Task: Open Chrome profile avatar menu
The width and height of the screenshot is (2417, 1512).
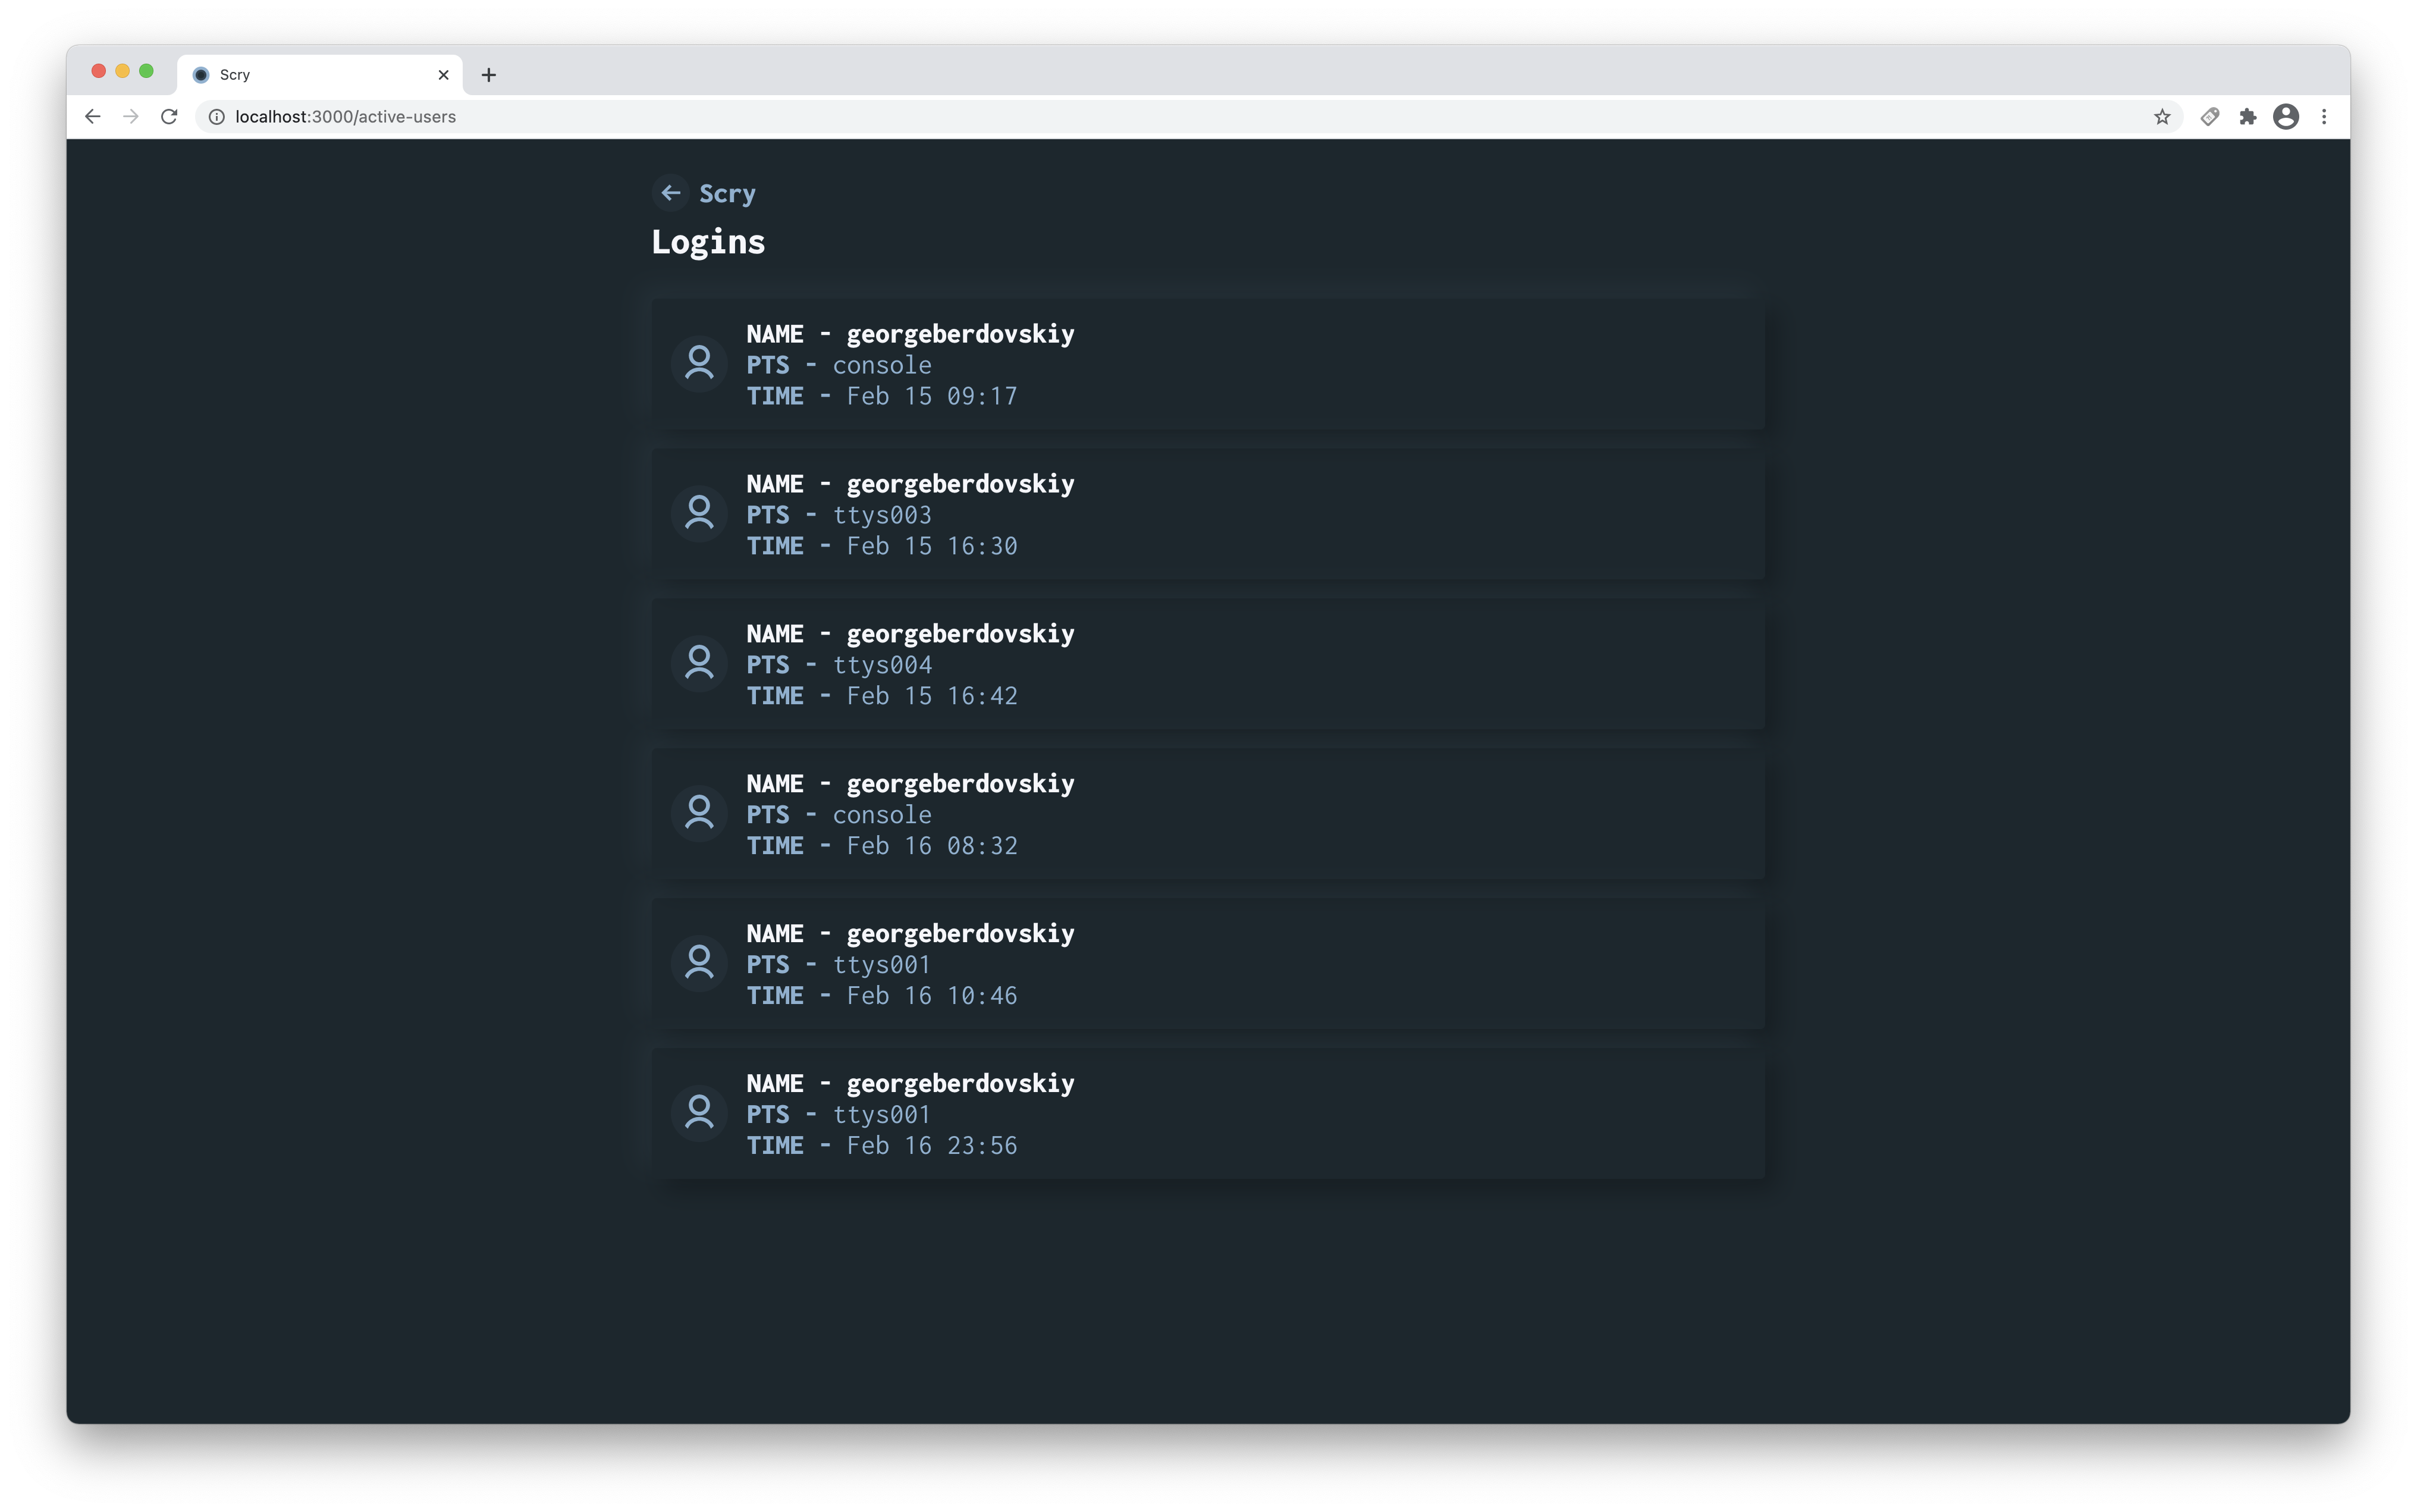Action: (2286, 117)
